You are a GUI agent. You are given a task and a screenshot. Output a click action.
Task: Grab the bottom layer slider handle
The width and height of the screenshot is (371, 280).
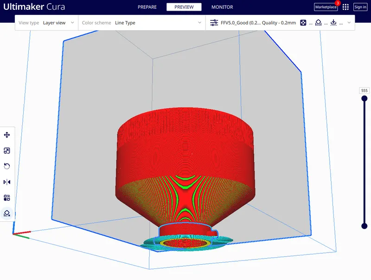pos(365,226)
